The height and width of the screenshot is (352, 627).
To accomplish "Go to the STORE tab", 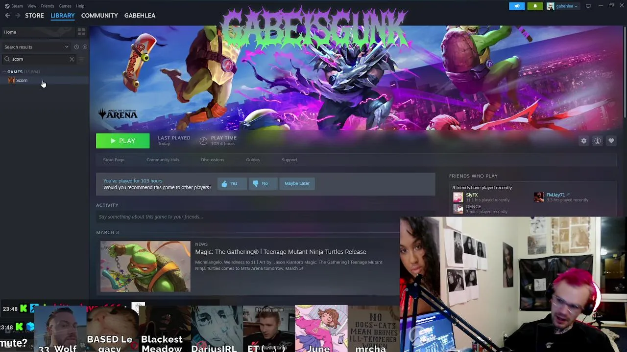I will point(34,16).
